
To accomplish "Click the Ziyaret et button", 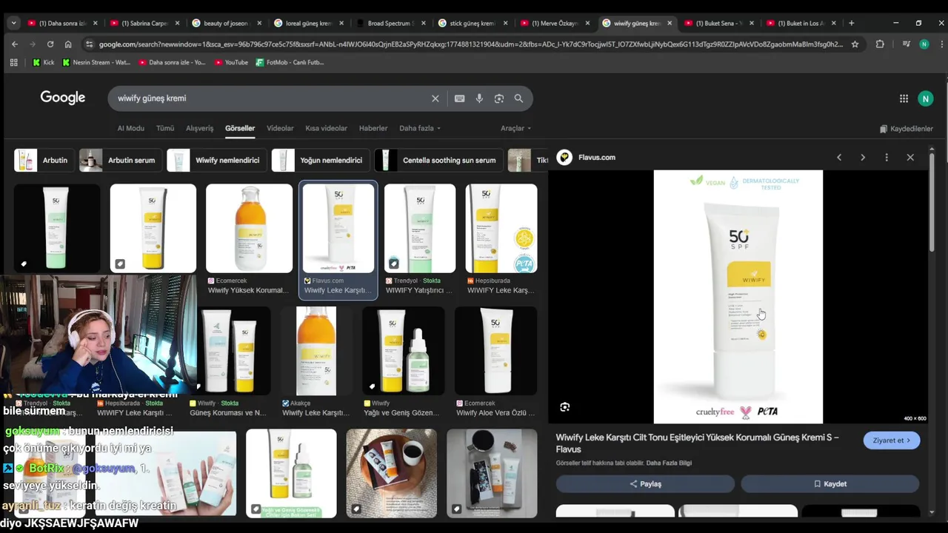I will 892,440.
